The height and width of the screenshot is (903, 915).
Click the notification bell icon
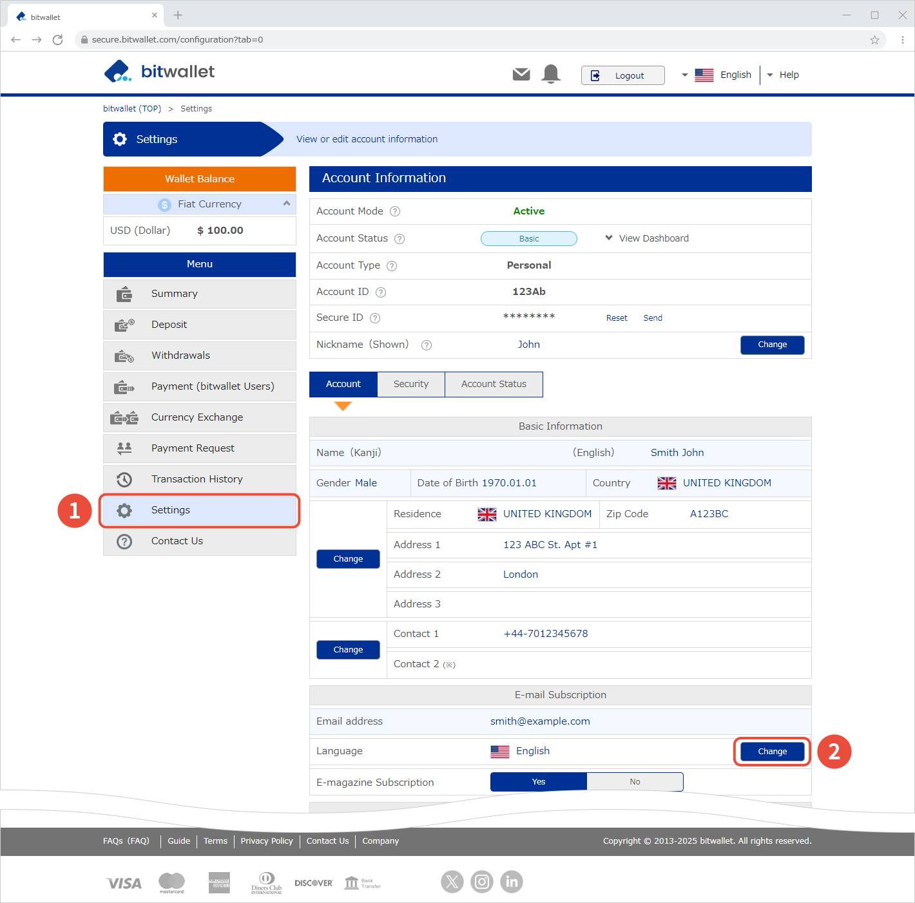tap(551, 75)
